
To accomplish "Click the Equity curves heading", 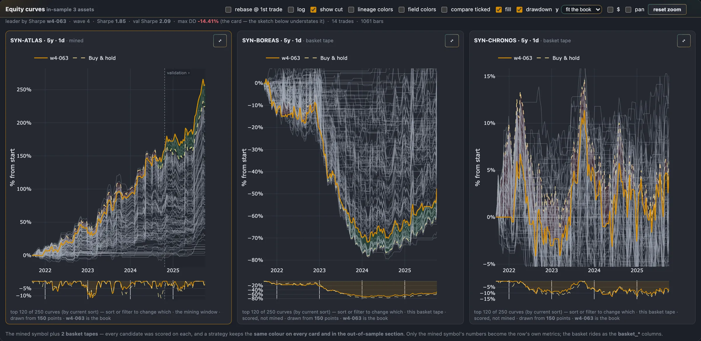I will (x=25, y=9).
